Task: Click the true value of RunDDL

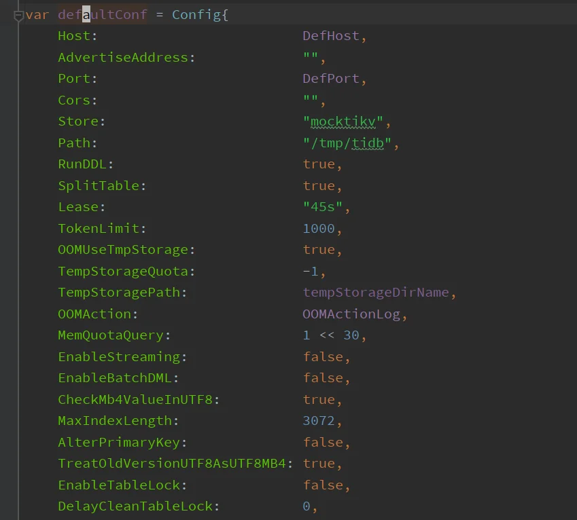Action: pyautogui.click(x=319, y=164)
